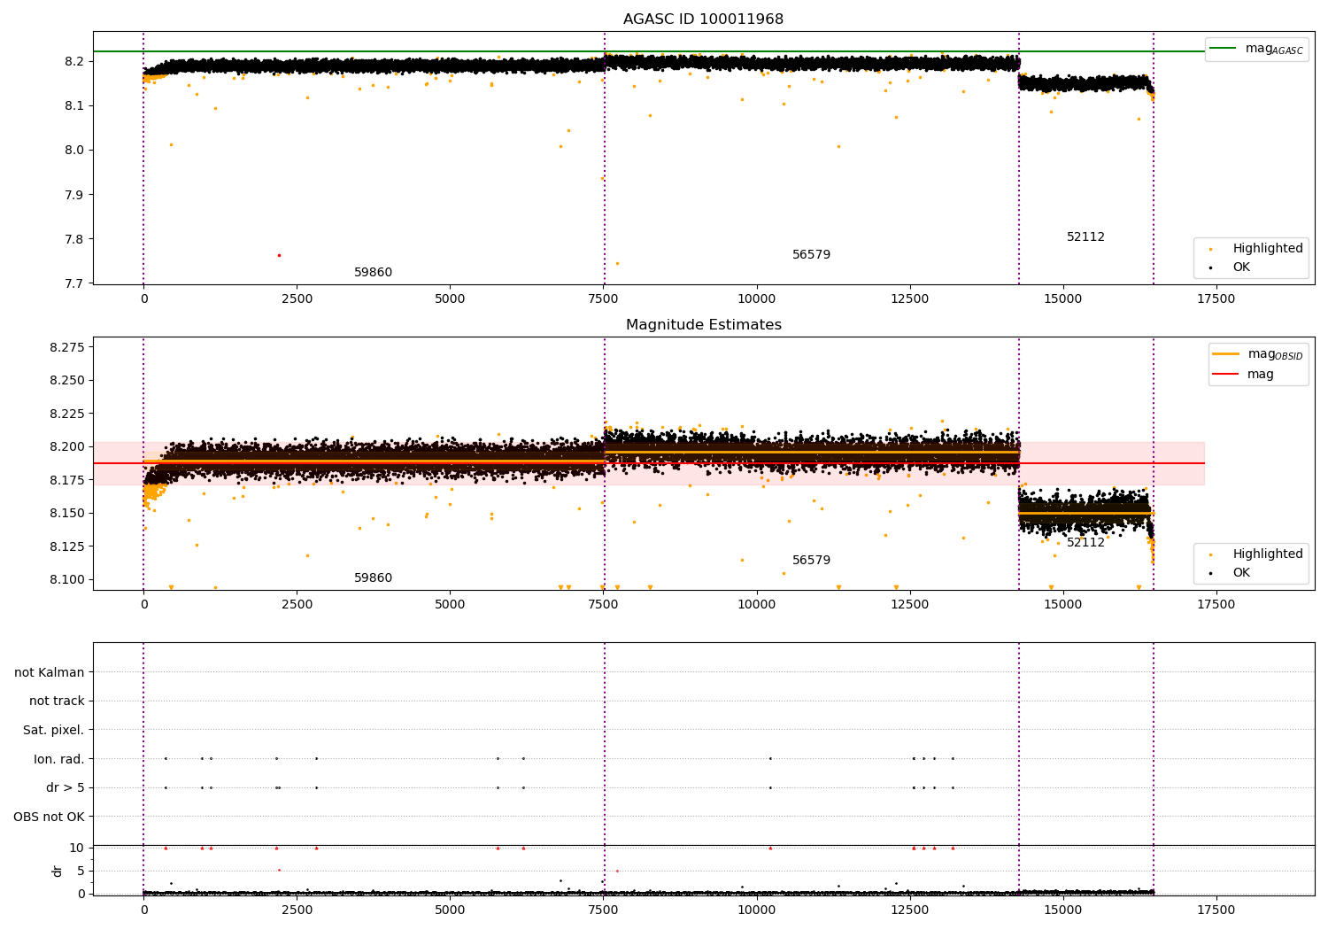Click the '10000' x-tick under Magnitude Estimates plot
The height and width of the screenshot is (930, 1328).
point(756,605)
